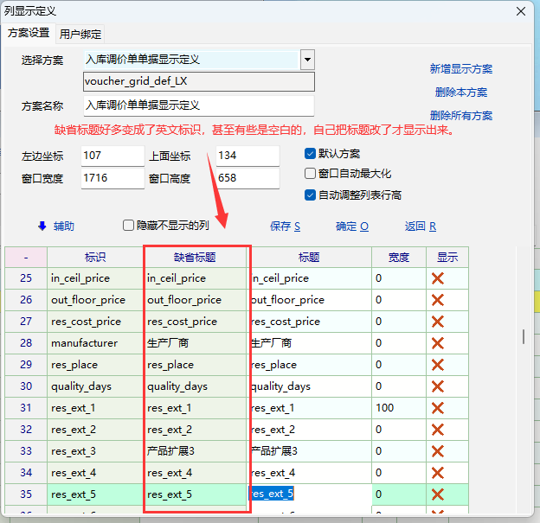Image resolution: width=540 pixels, height=523 pixels.
Task: Click 保存 S button
Action: 285,226
